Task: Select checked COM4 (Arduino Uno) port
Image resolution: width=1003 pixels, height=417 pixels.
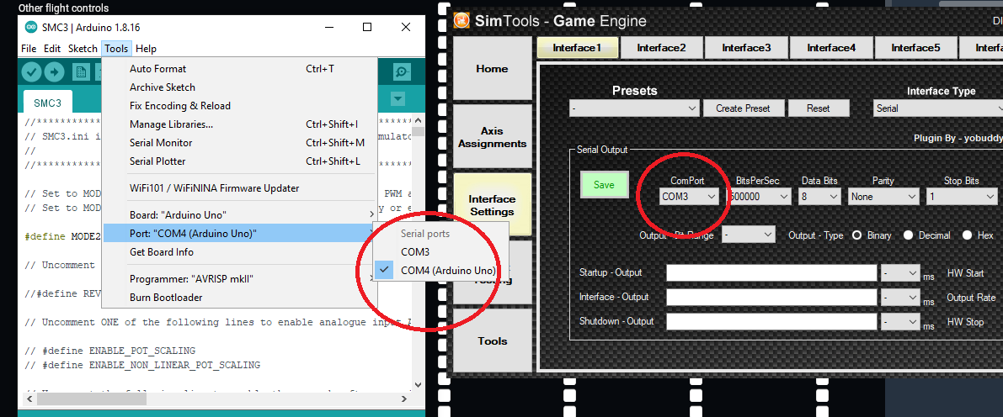Action: pyautogui.click(x=440, y=270)
